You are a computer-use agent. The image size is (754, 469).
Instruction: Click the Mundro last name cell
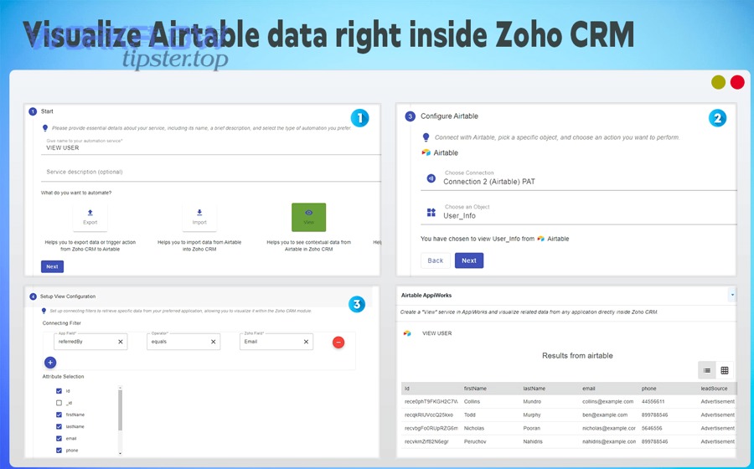click(532, 401)
